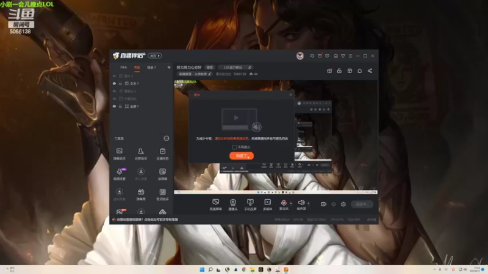This screenshot has width=488, height=274.
Task: Open the headset customer service icon
Action: click(312, 56)
